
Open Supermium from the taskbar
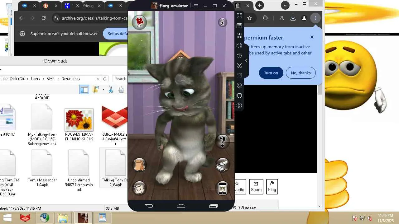click(44, 218)
